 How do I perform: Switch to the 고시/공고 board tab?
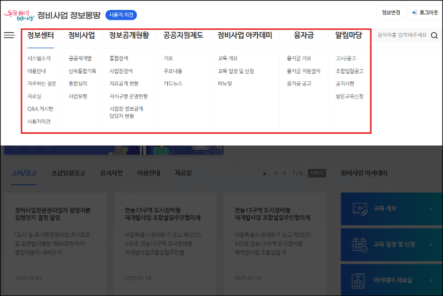24,173
